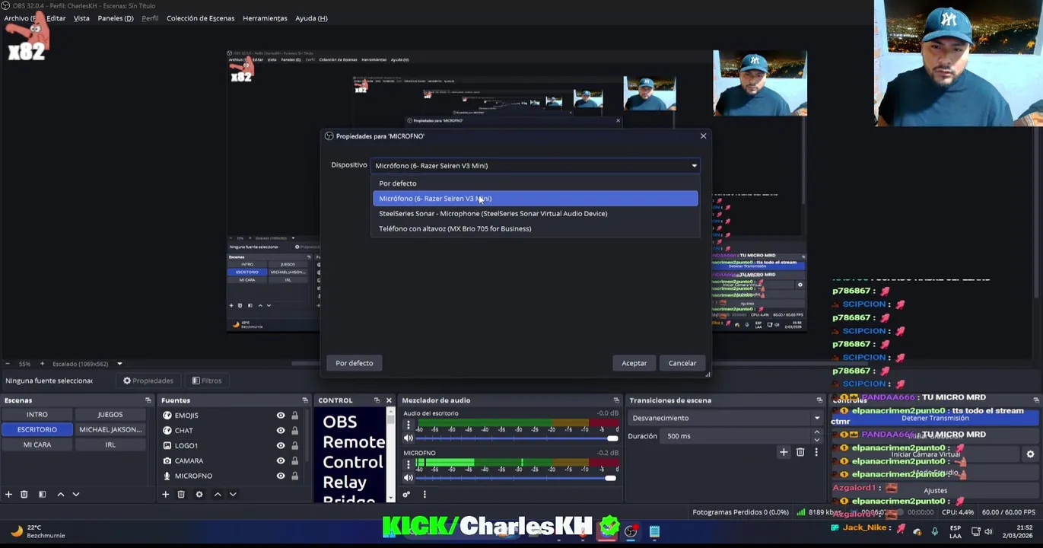Toggle lock on CAMARA source
The image size is (1043, 548).
coord(294,461)
